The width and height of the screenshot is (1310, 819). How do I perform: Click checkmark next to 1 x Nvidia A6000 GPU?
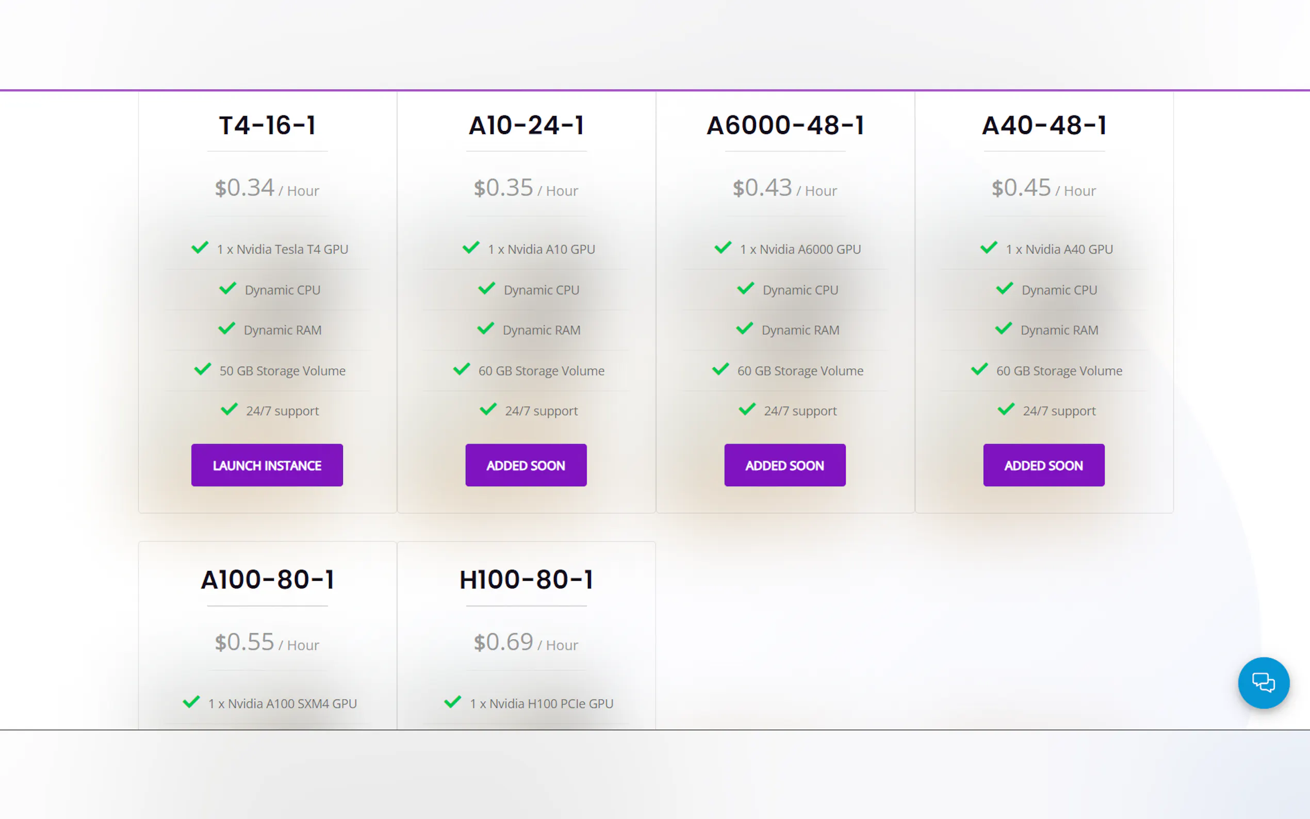pyautogui.click(x=723, y=248)
